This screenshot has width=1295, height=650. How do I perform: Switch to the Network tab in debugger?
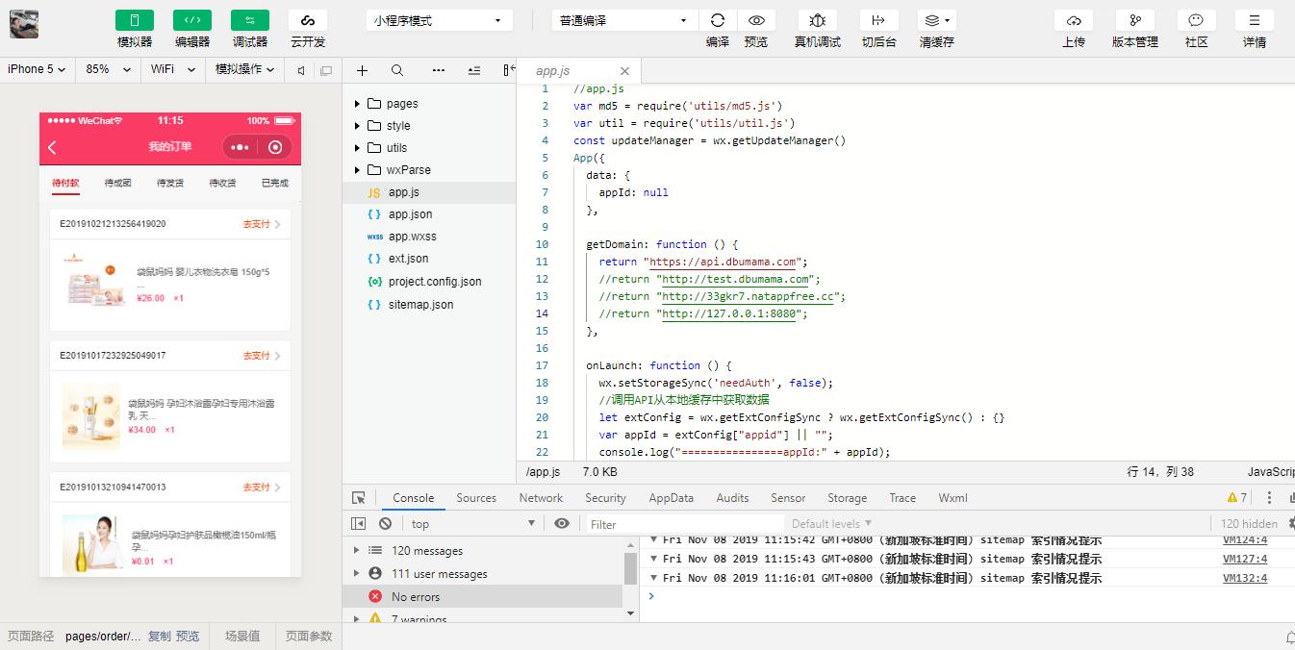click(541, 498)
